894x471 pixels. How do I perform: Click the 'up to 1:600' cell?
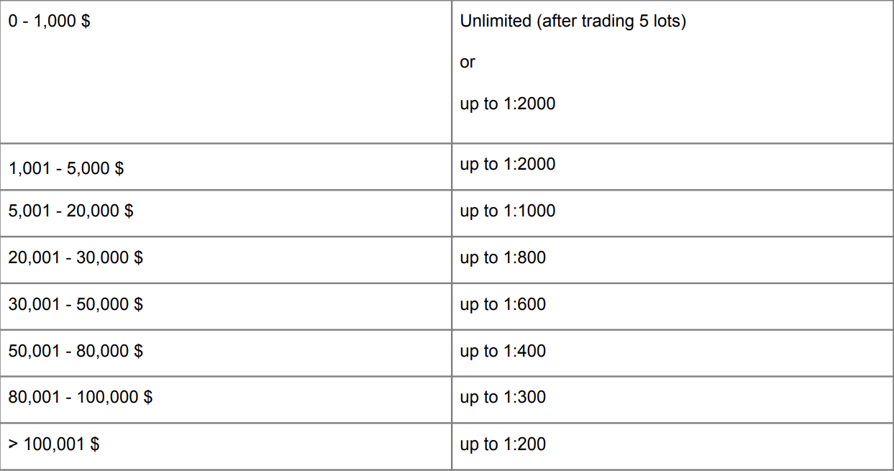503,304
